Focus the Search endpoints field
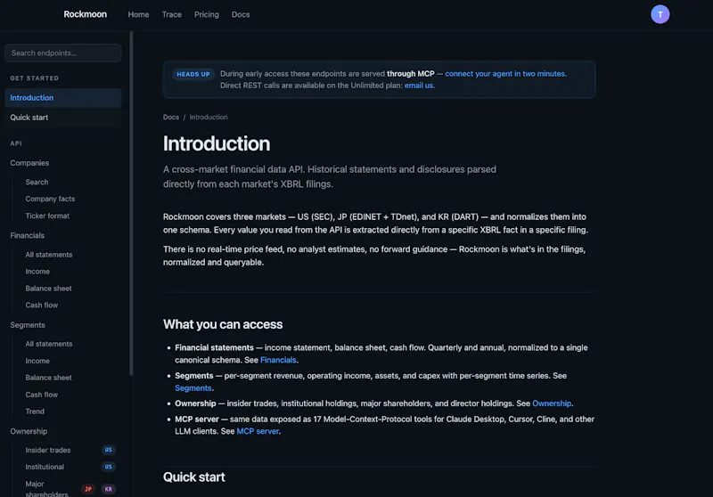 click(x=62, y=53)
